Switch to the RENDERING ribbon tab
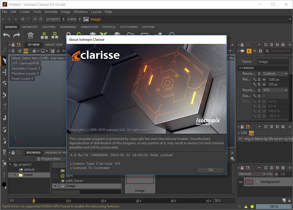Image resolution: width=293 pixels, height=210 pixels. pyautogui.click(x=68, y=27)
